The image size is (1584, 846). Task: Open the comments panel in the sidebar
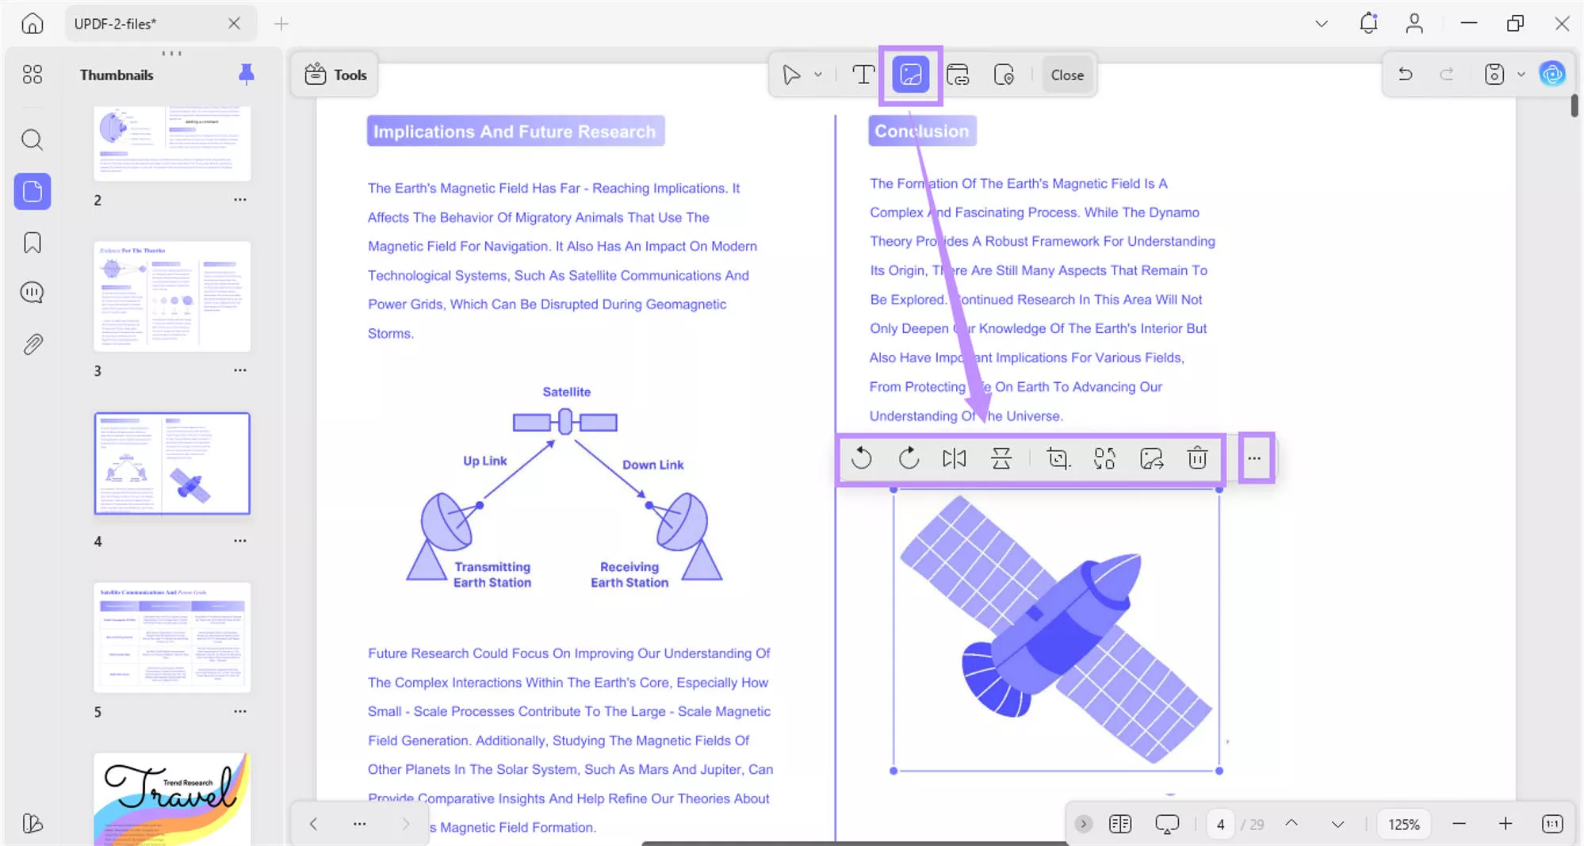32,292
